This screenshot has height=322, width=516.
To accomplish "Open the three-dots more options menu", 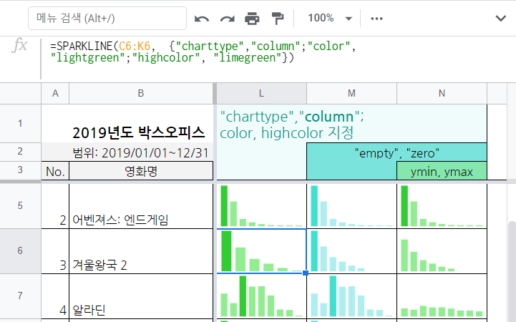I will [376, 18].
